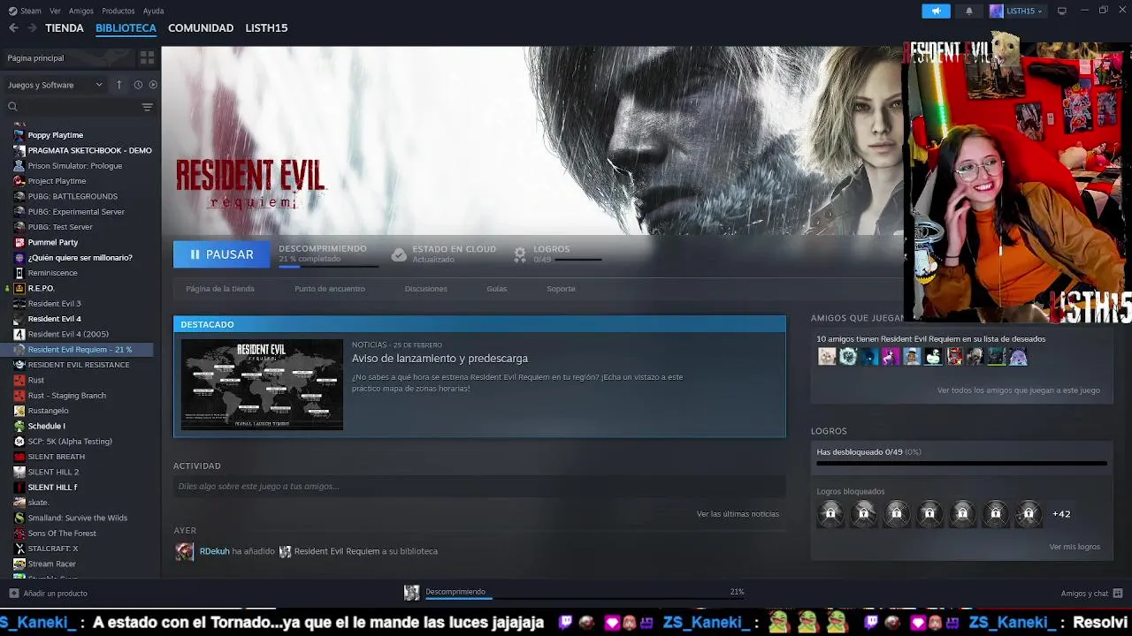The height and width of the screenshot is (636, 1132).
Task: Open Punto de encuentro link
Action: pyautogui.click(x=330, y=289)
